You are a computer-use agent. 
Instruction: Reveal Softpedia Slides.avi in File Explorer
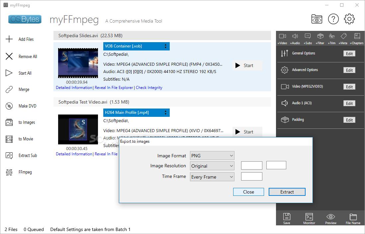114,87
